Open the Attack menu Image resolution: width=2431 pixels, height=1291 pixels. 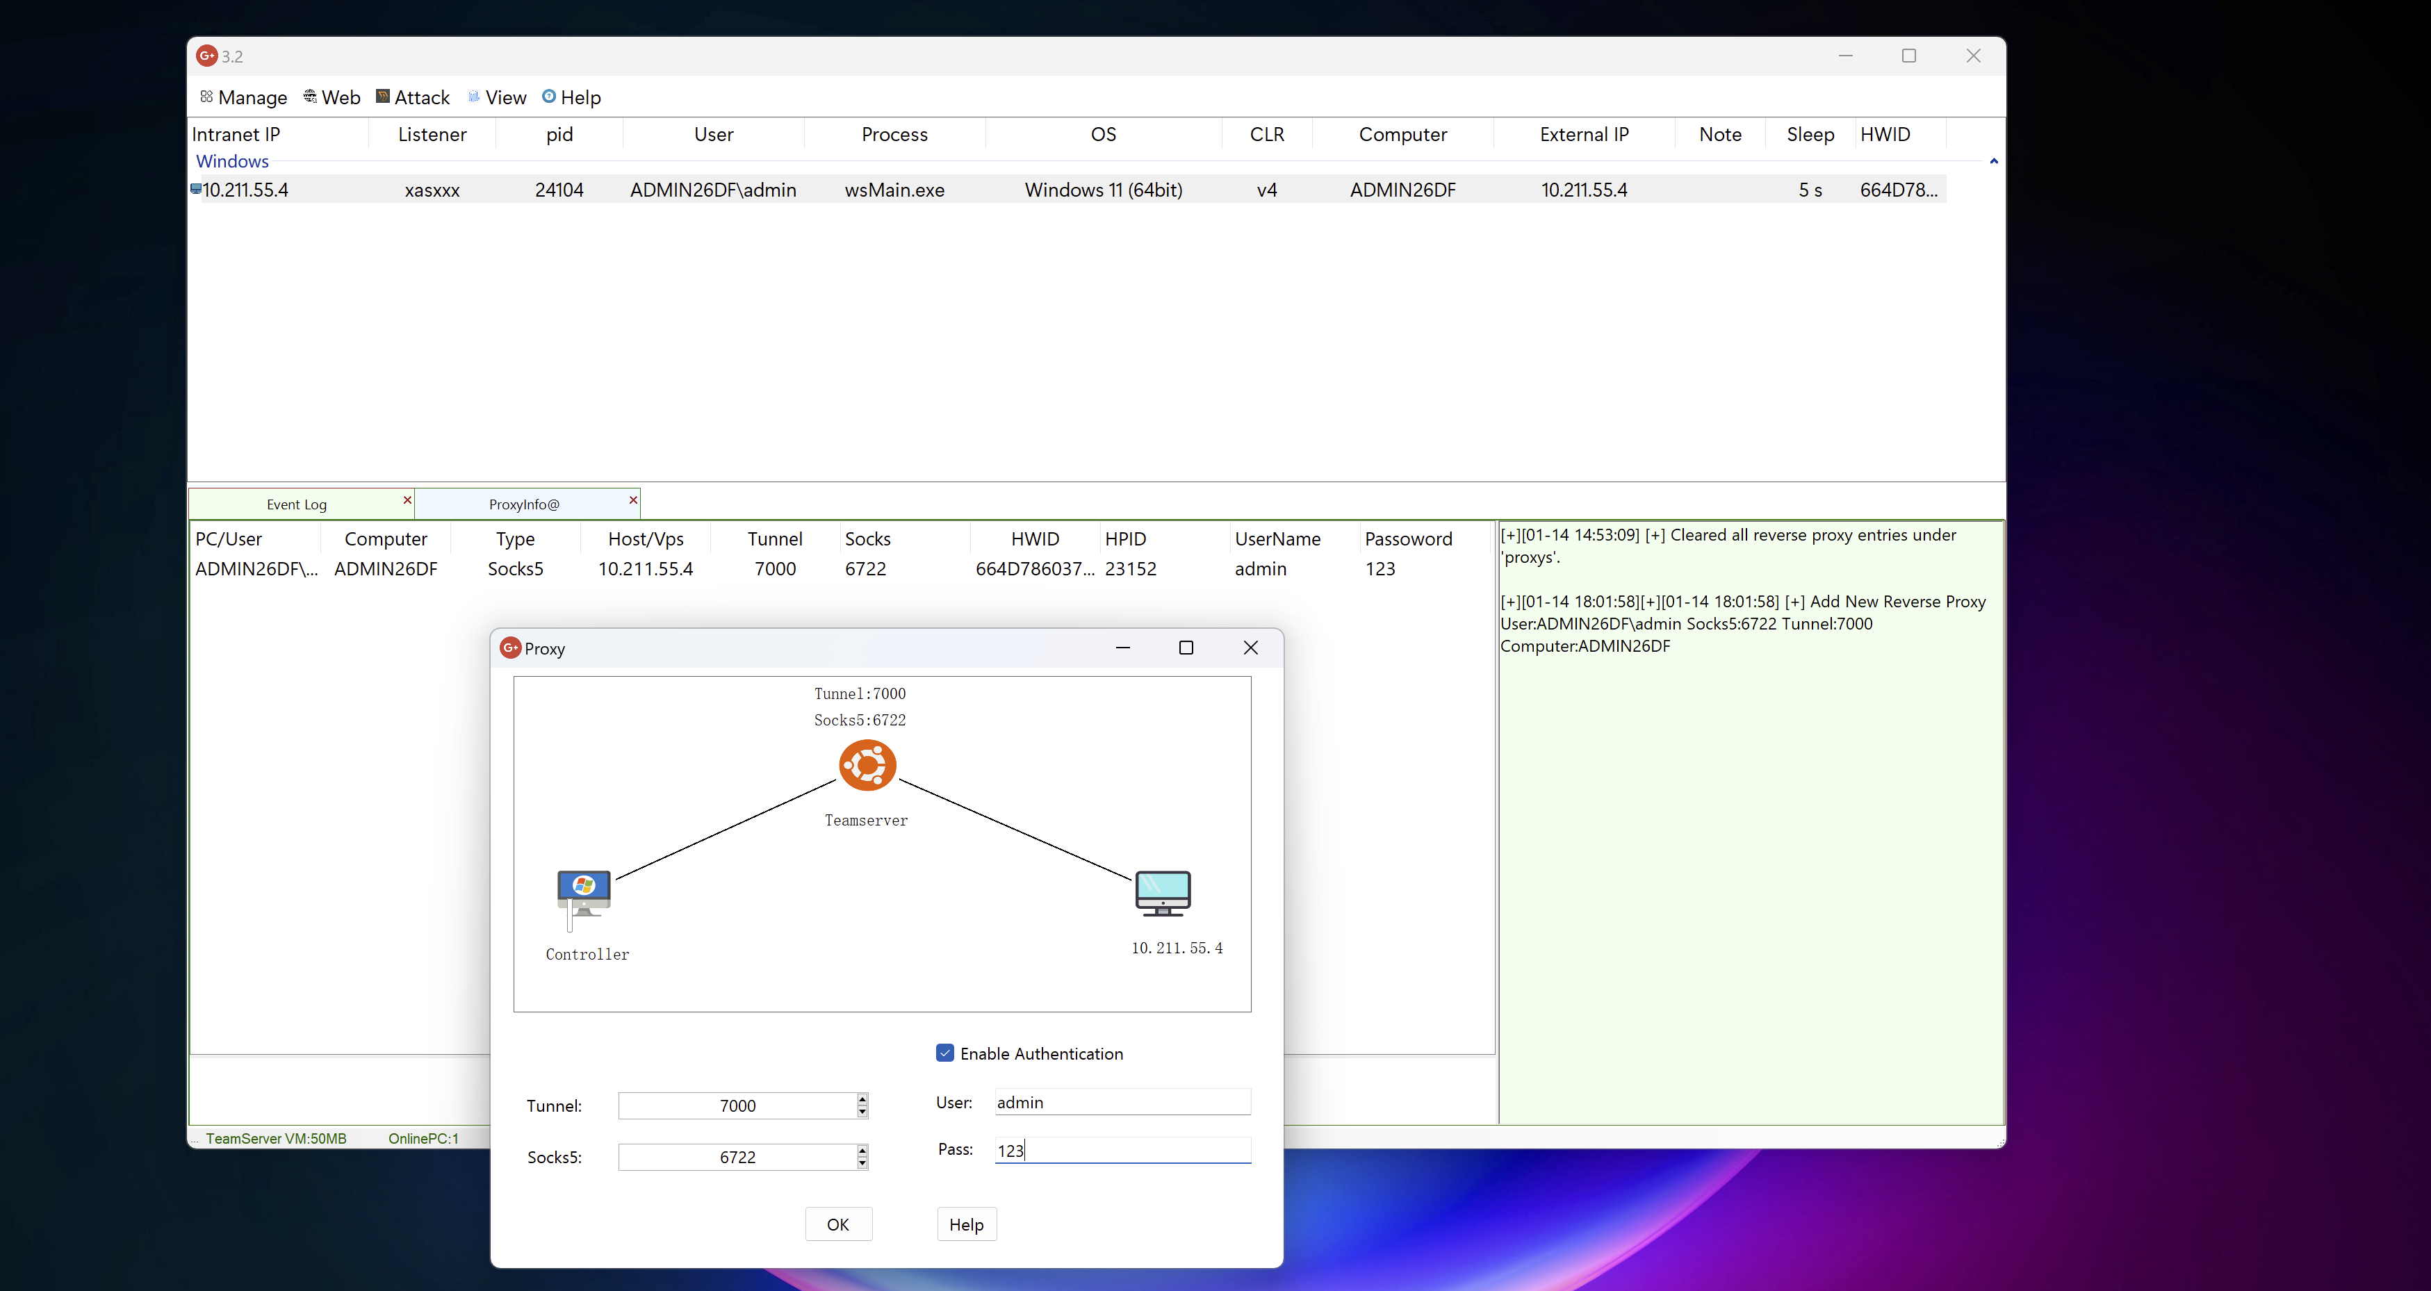tap(414, 97)
